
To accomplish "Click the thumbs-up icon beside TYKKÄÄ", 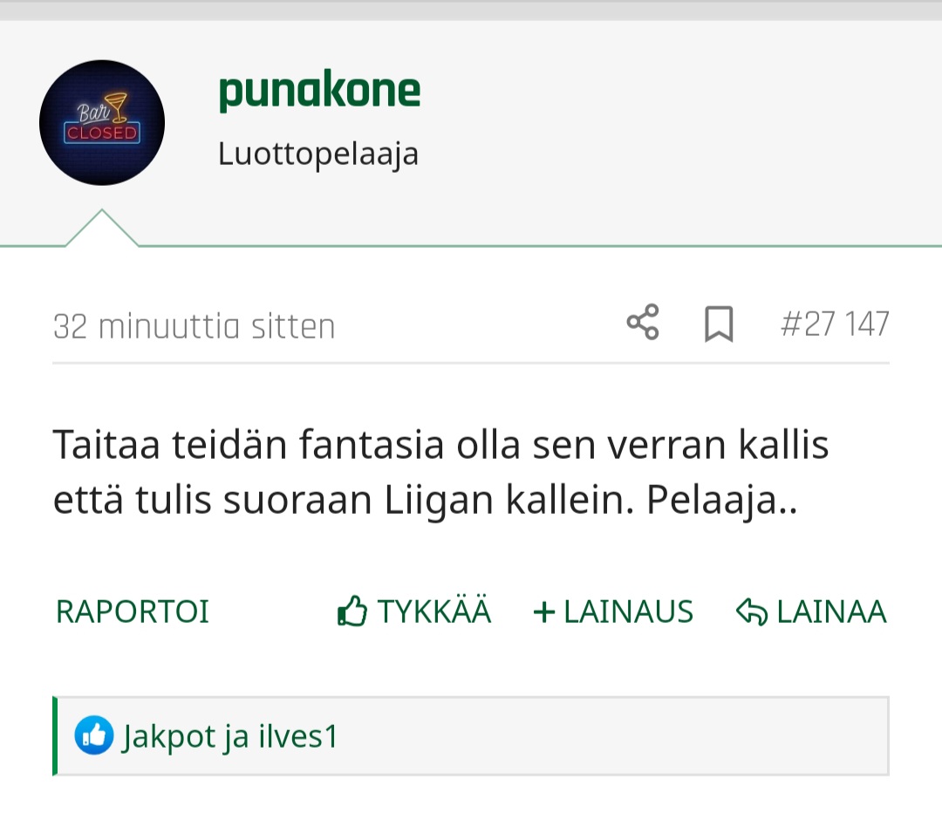I will (x=352, y=611).
